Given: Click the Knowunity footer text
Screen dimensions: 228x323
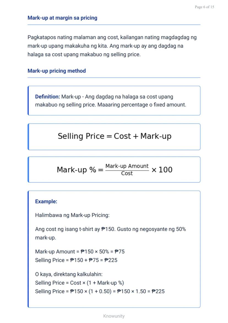Looking at the screenshot, I should coord(114,316).
